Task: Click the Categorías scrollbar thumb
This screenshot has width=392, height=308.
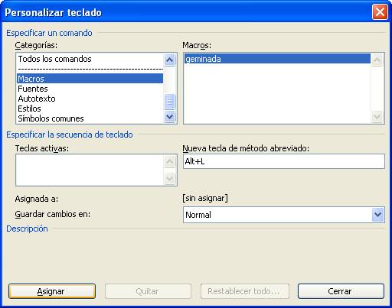Action: (x=169, y=102)
